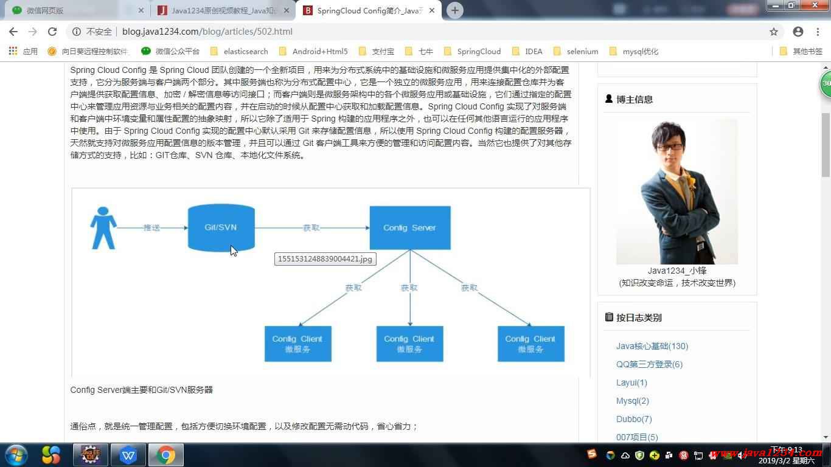The height and width of the screenshot is (467, 831).
Task: Bookmark this page with the star icon
Action: (x=774, y=32)
